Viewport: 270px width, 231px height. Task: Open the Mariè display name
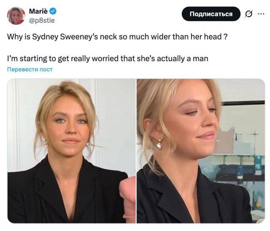coord(38,11)
